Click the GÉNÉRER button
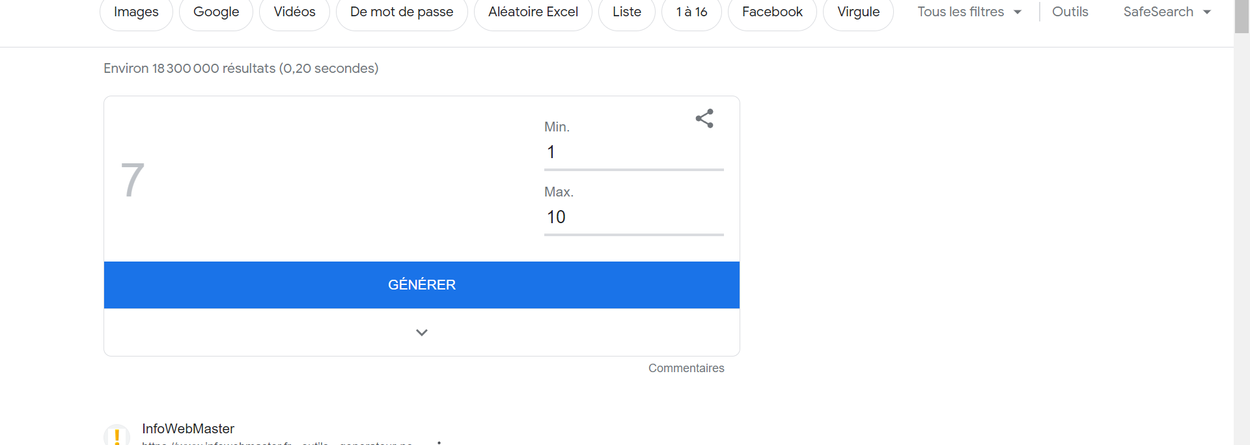The width and height of the screenshot is (1250, 445). [422, 285]
